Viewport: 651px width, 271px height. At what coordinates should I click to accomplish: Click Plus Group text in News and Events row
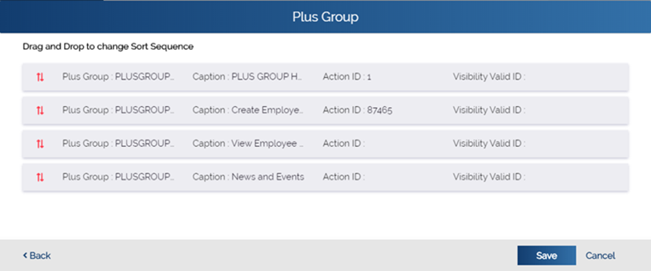(118, 177)
